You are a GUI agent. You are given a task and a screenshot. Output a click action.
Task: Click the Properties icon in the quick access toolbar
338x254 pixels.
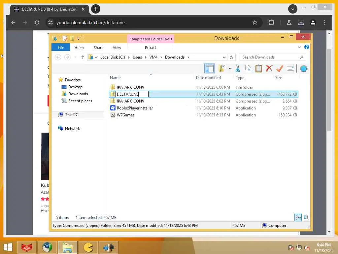click(65, 38)
